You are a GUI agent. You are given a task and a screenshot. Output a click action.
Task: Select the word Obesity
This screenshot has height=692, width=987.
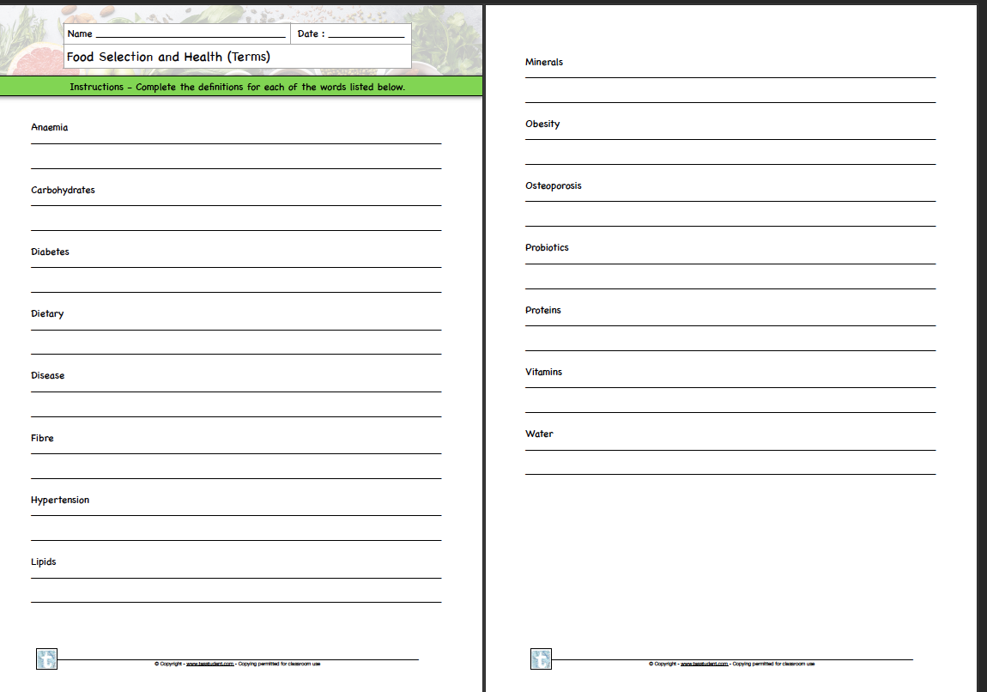(x=542, y=124)
